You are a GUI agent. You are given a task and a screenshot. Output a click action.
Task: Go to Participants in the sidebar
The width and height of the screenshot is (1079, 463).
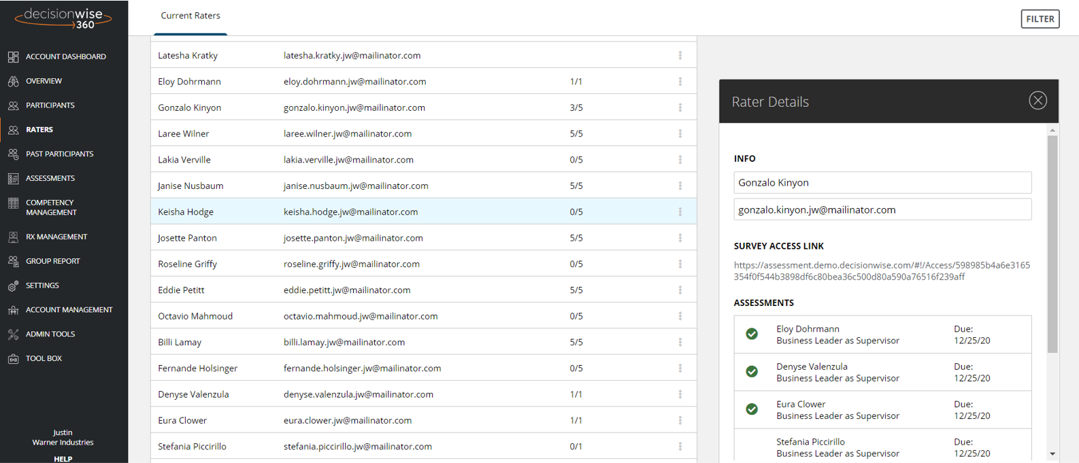pos(50,105)
